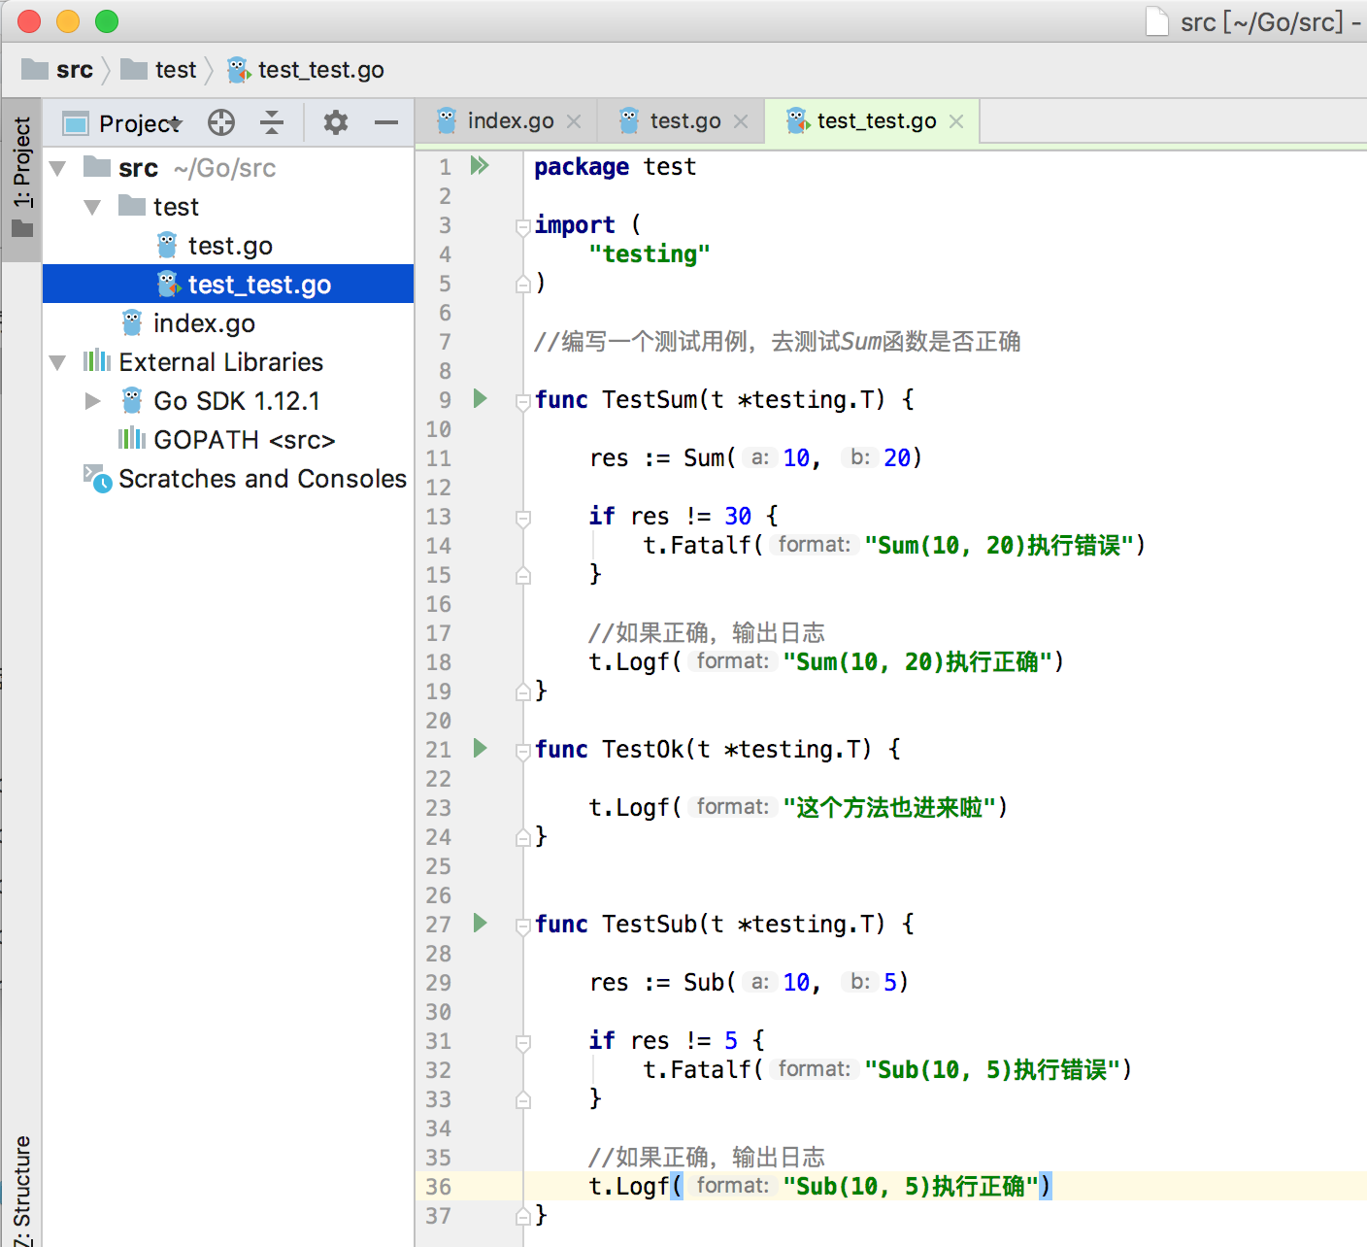Click the Scratches and Consoles icon
This screenshot has height=1247, width=1367.
pyautogui.click(x=97, y=478)
